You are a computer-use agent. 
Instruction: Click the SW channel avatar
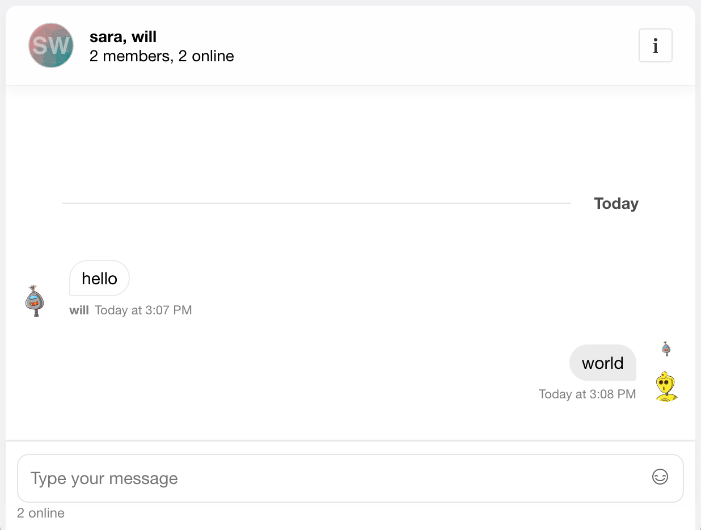[x=51, y=45]
